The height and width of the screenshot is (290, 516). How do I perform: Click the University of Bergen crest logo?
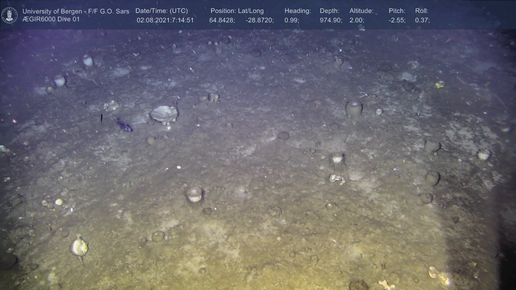pos(9,15)
